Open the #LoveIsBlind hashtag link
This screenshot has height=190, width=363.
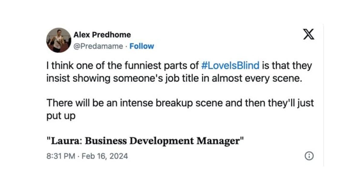[x=230, y=66]
